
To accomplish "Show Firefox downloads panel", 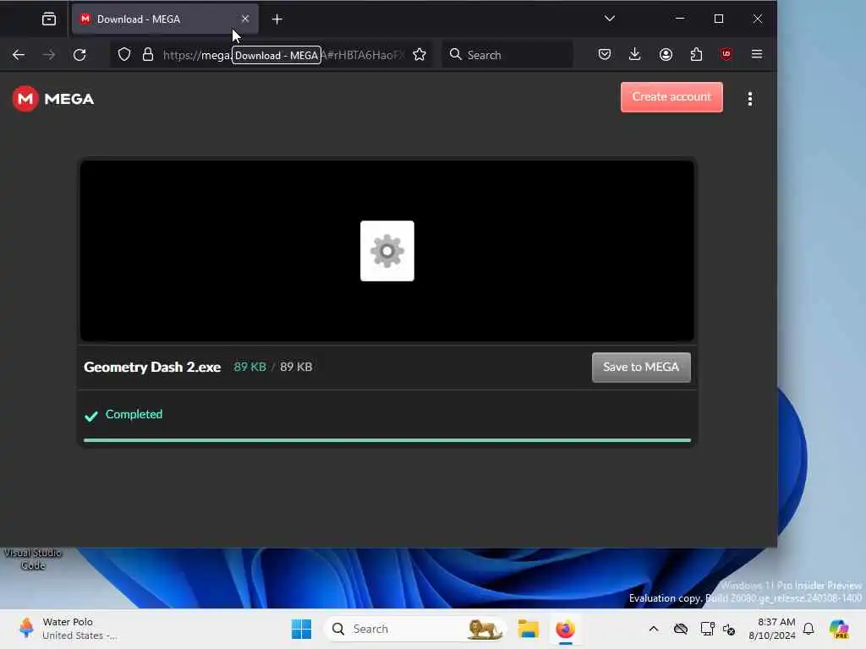I will click(x=634, y=54).
